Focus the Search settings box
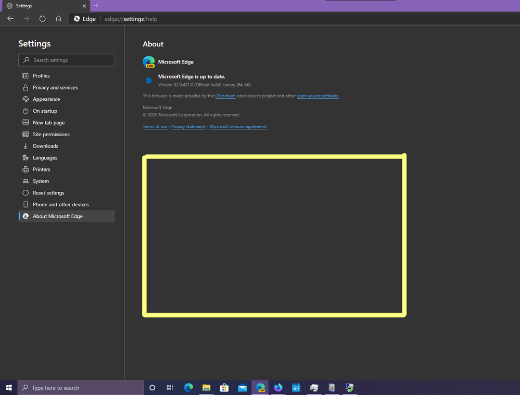The height and width of the screenshot is (395, 520). [x=67, y=60]
